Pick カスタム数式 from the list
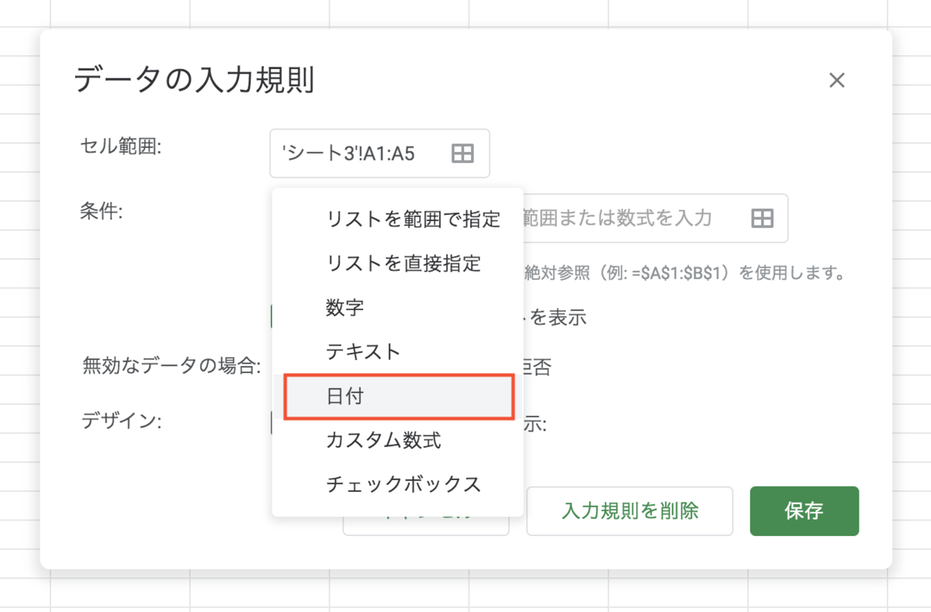 click(x=397, y=441)
